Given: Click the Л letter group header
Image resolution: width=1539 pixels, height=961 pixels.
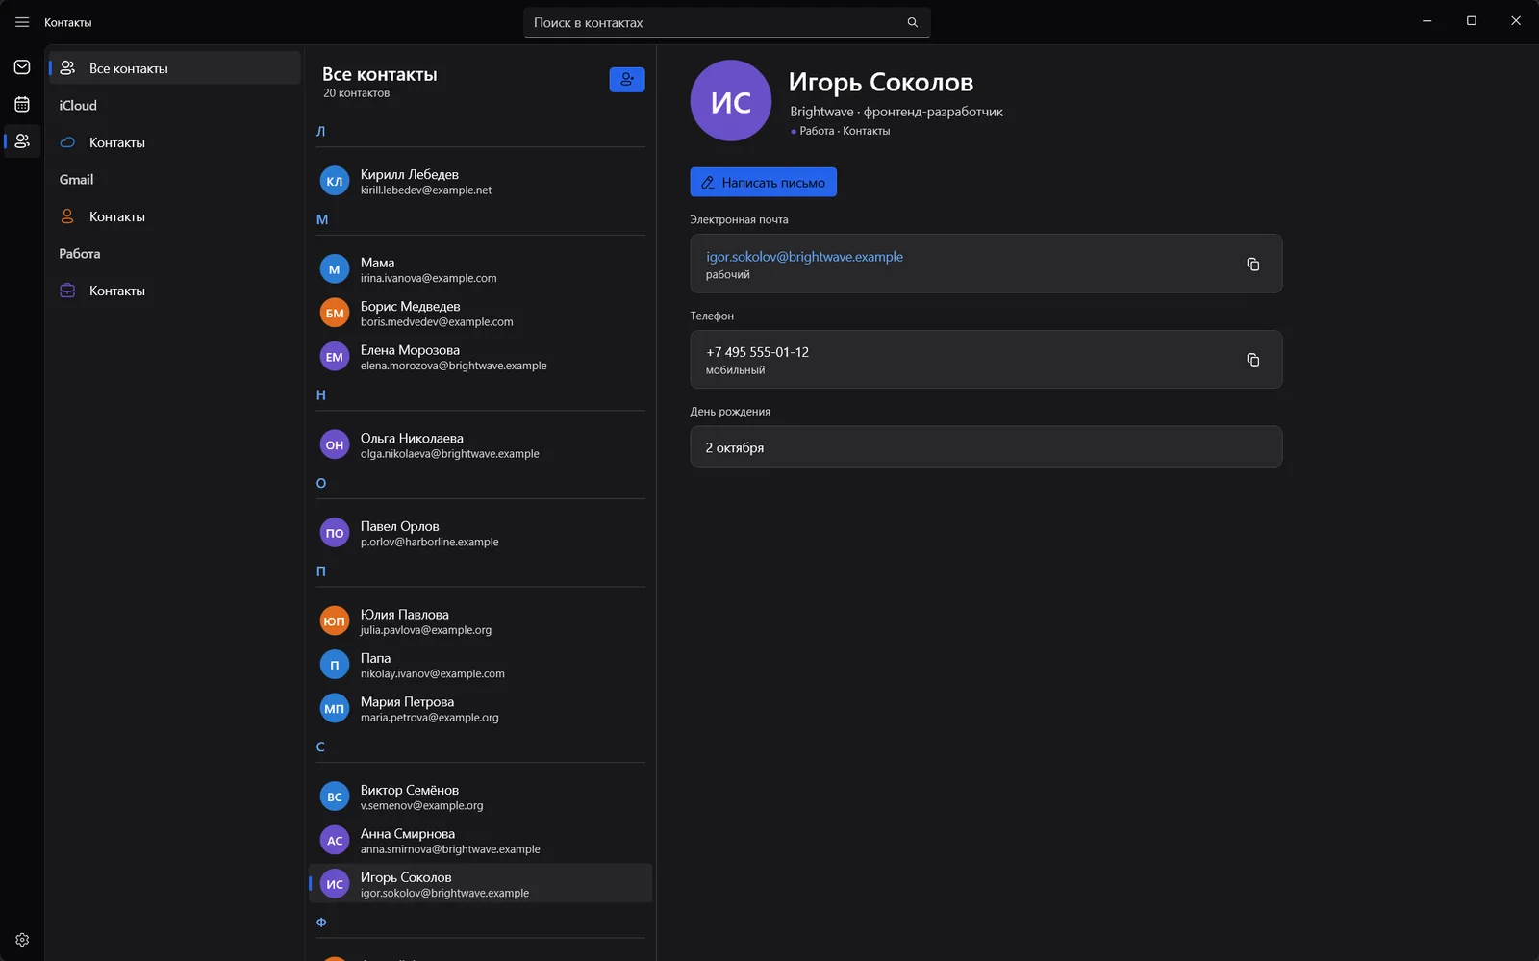Looking at the screenshot, I should click(x=321, y=132).
